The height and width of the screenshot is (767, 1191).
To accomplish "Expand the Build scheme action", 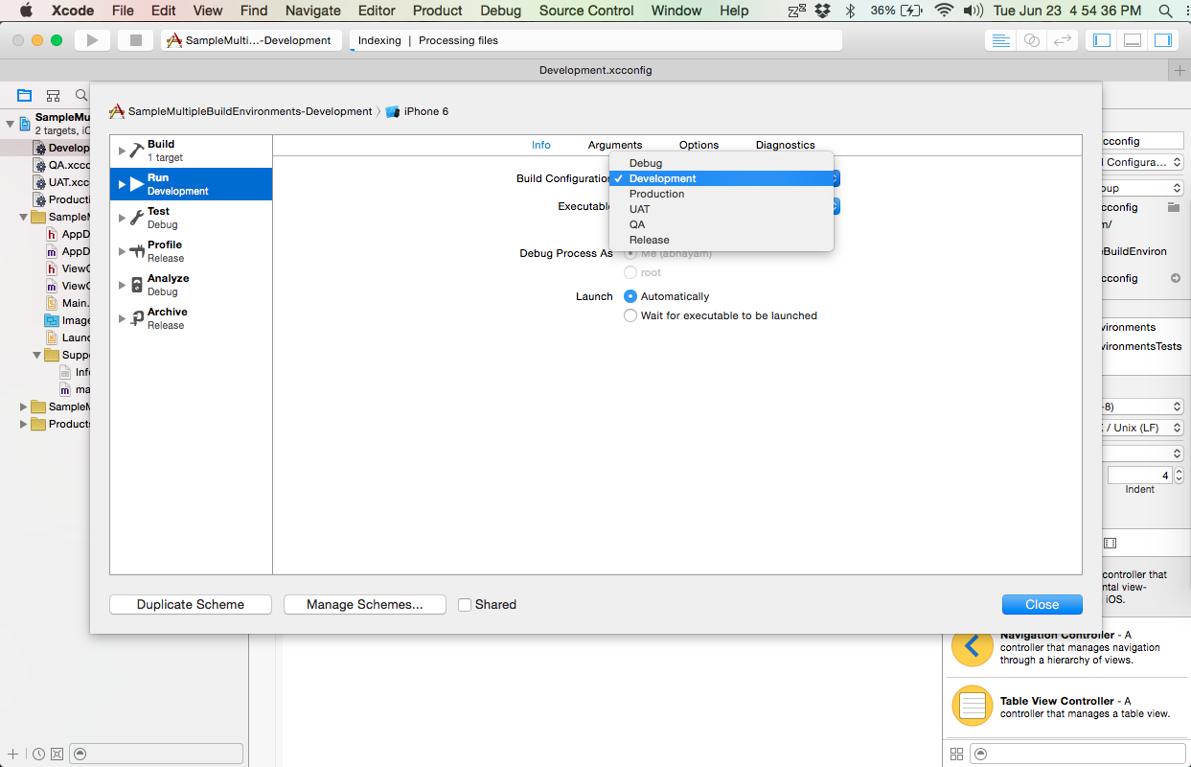I will point(122,151).
